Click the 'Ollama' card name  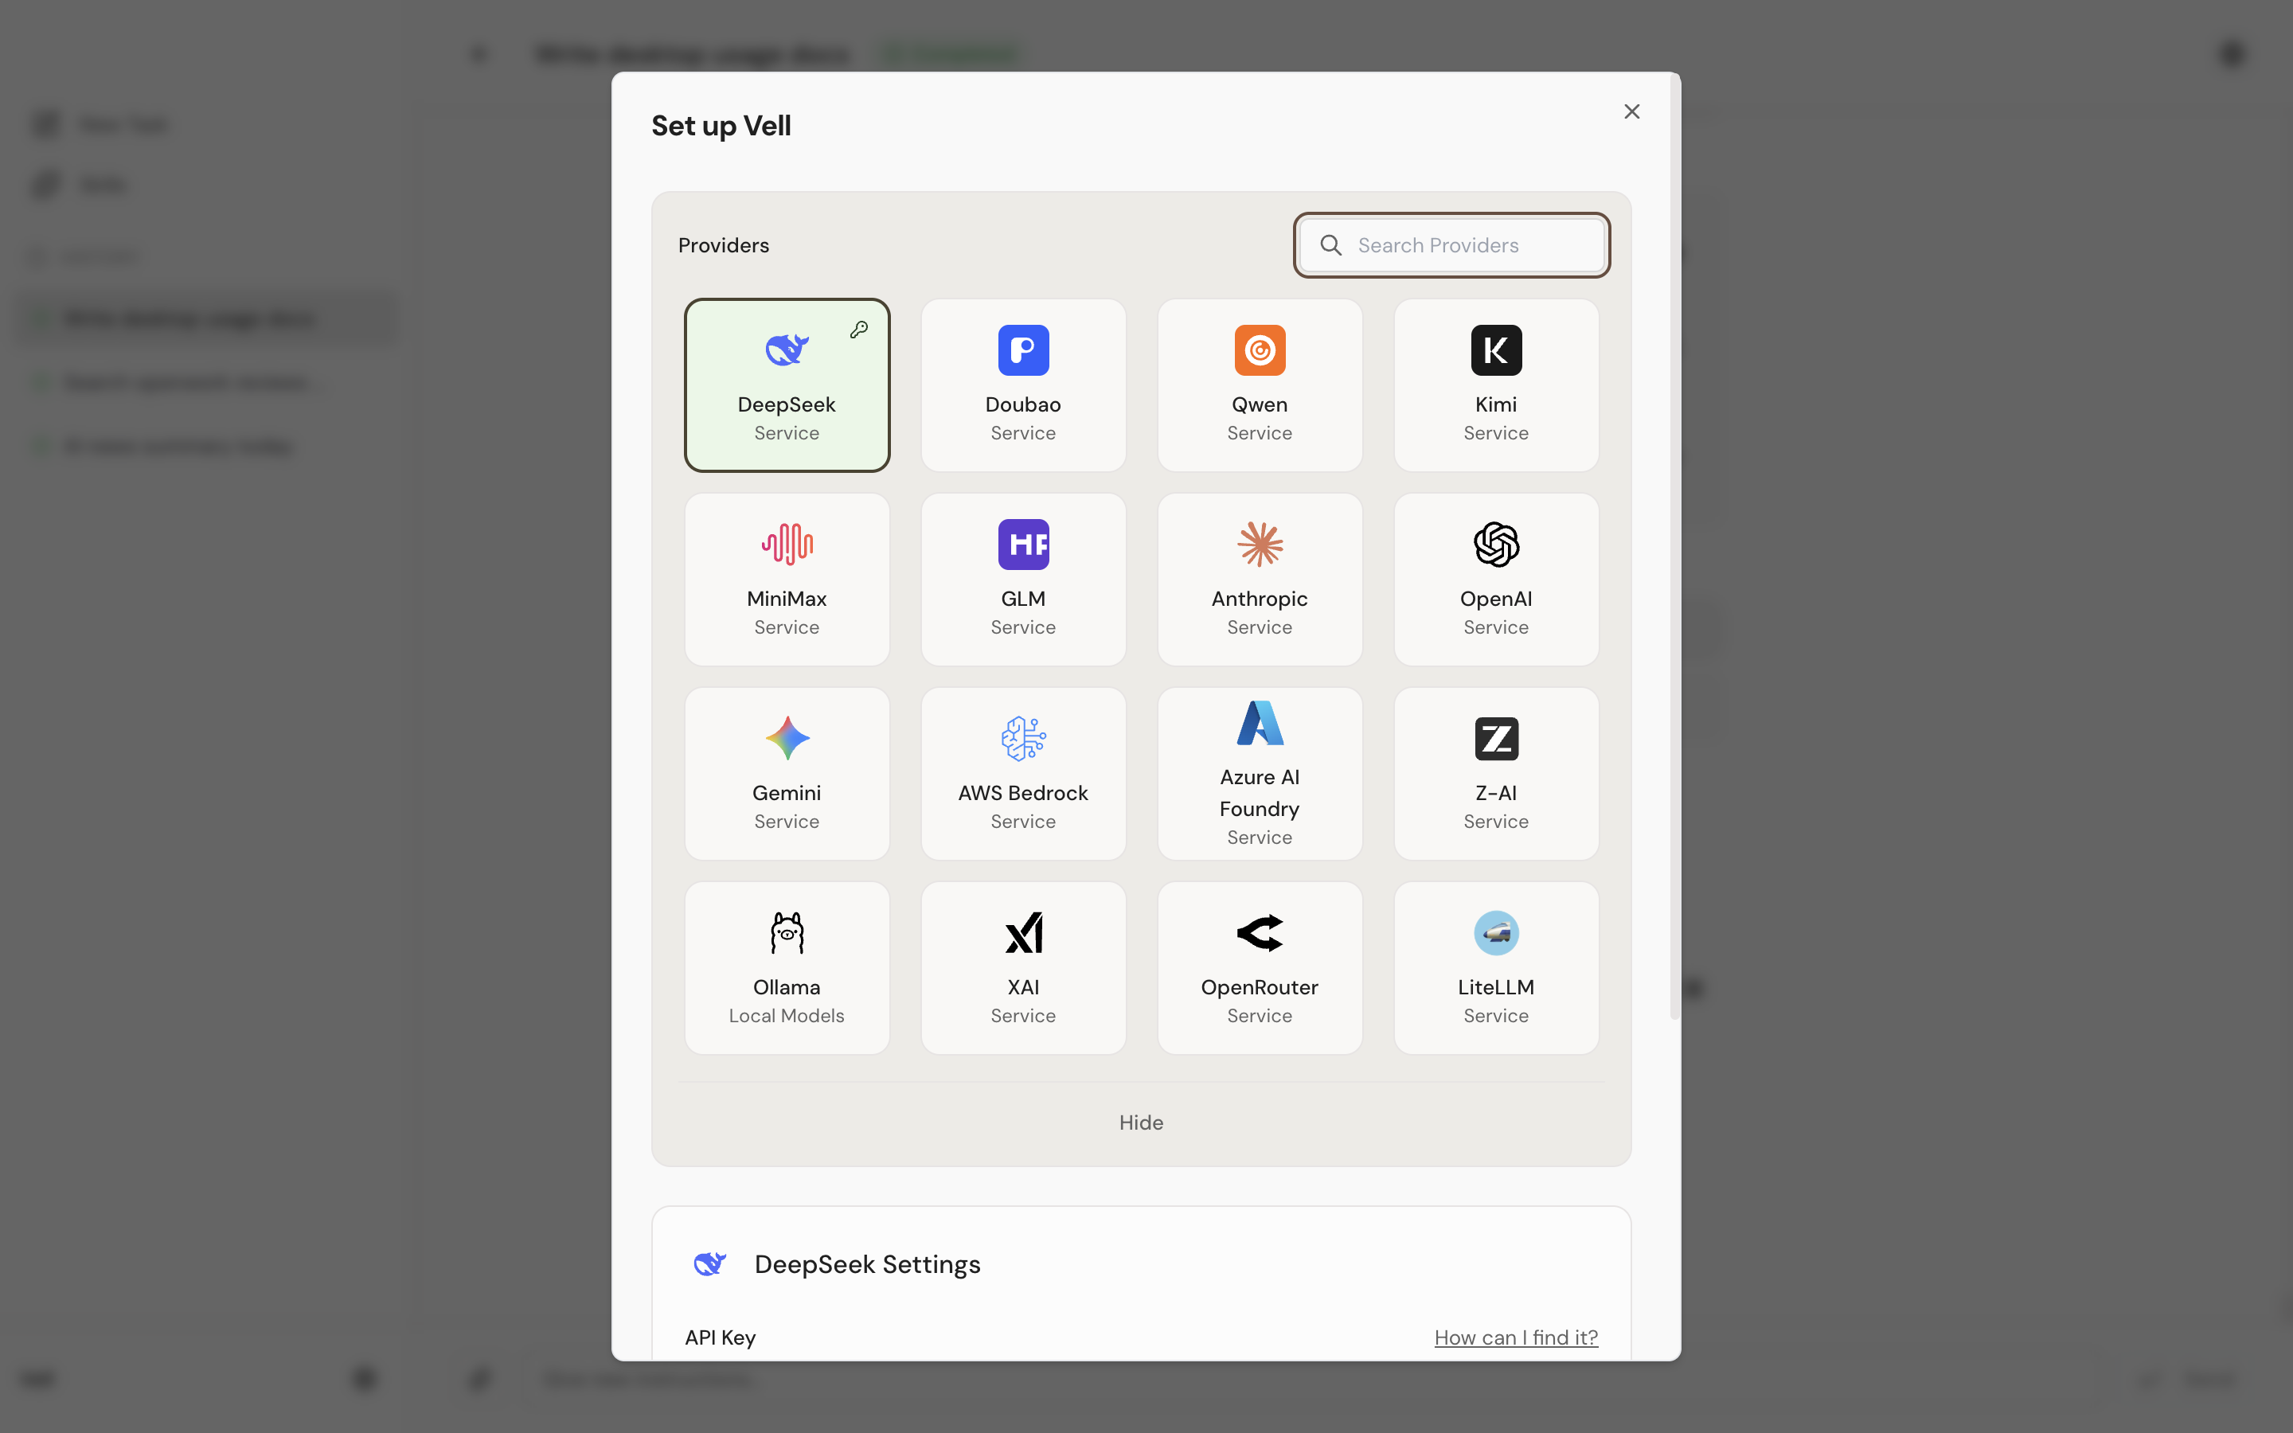(x=787, y=987)
